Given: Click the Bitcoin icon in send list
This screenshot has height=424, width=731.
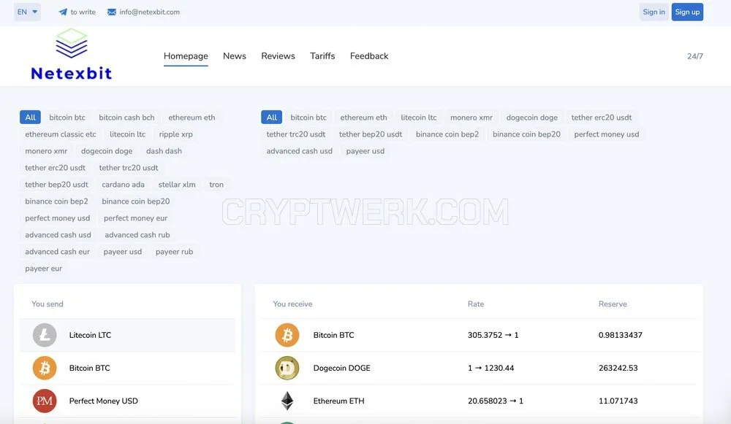Looking at the screenshot, I should [x=45, y=368].
